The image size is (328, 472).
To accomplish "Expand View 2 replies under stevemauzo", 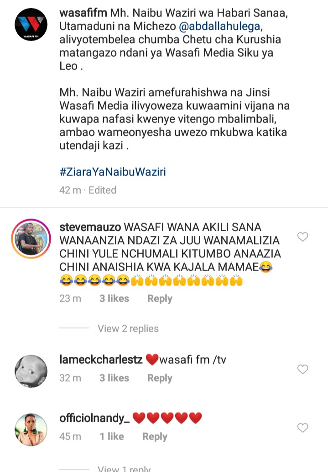I will pyautogui.click(x=128, y=329).
